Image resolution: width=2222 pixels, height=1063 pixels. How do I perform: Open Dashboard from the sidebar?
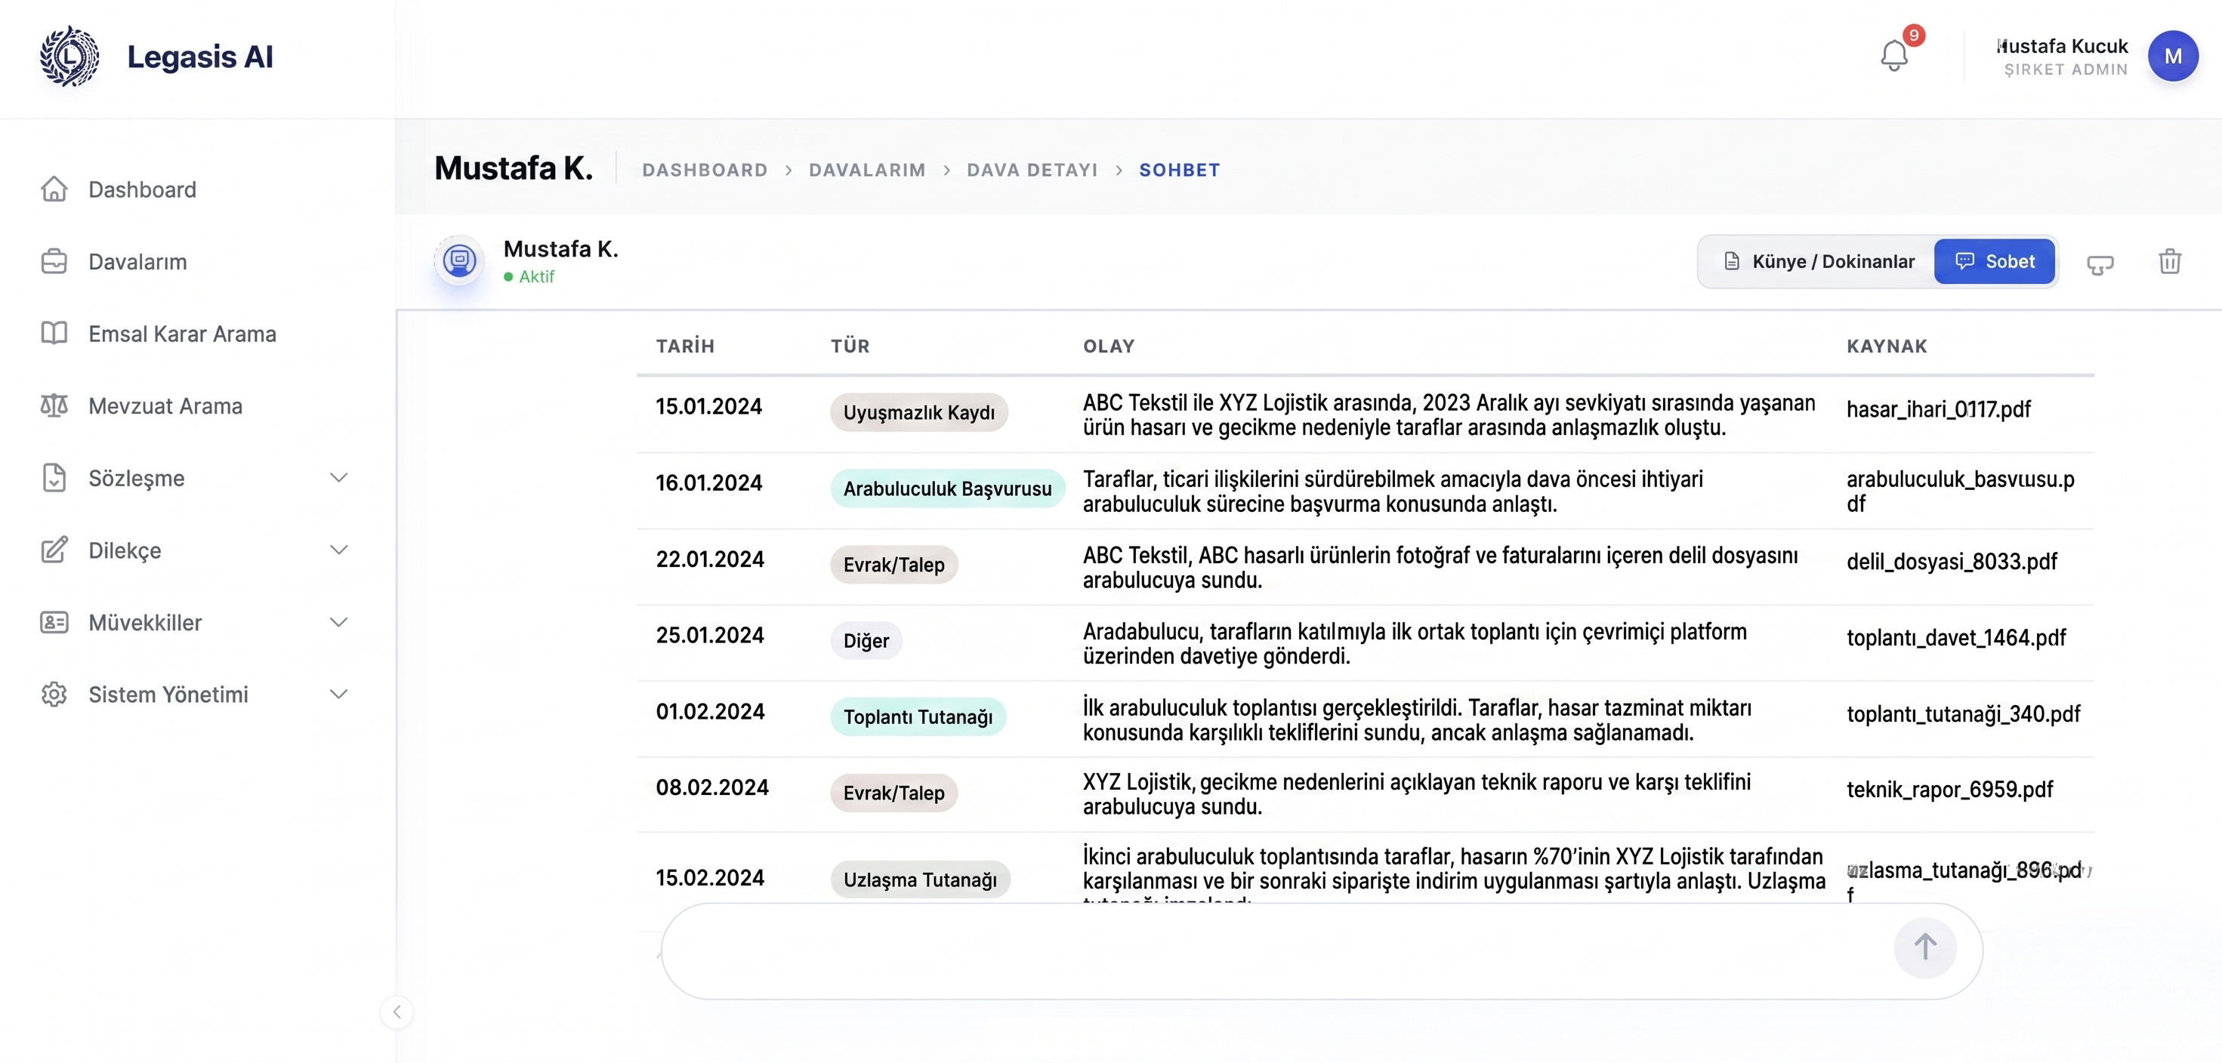(x=142, y=189)
